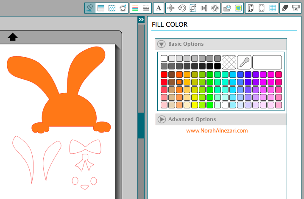Open the Fill Color tool
The width and height of the screenshot is (304, 199).
[90, 8]
